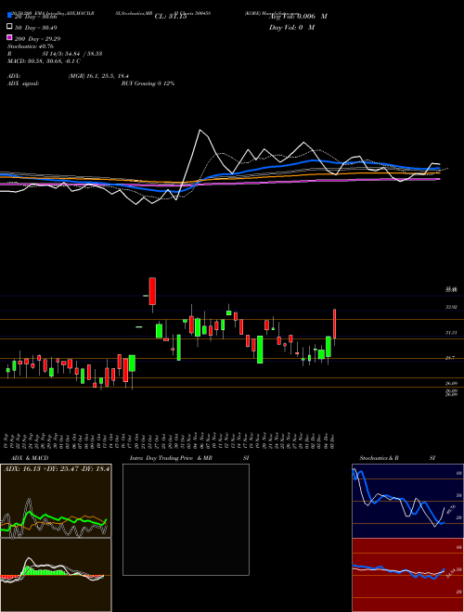Click the 'Stochastics & R' panel title
The width and height of the screenshot is (464, 612).
(379, 458)
